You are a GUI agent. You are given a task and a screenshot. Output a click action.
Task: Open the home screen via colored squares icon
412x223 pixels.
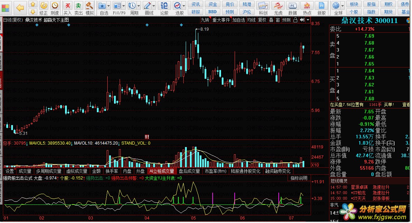click(x=6, y=8)
